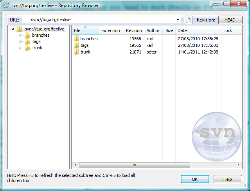This screenshot has width=250, height=191.
Task: Sort by the Extension column header
Action: click(x=111, y=30)
